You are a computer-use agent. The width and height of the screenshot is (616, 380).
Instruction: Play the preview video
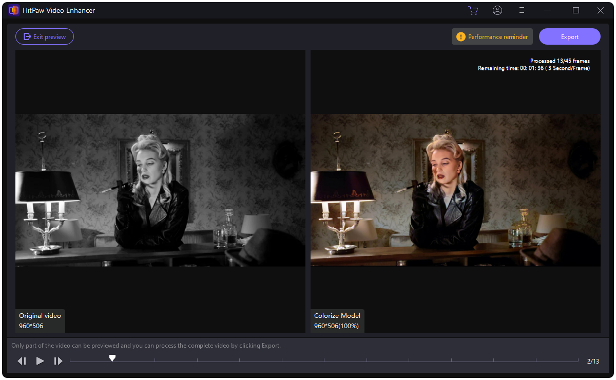coord(40,361)
